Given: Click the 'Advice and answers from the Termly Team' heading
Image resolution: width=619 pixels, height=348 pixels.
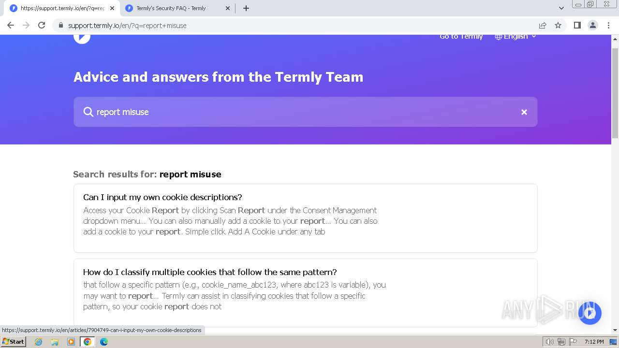Looking at the screenshot, I should (218, 77).
